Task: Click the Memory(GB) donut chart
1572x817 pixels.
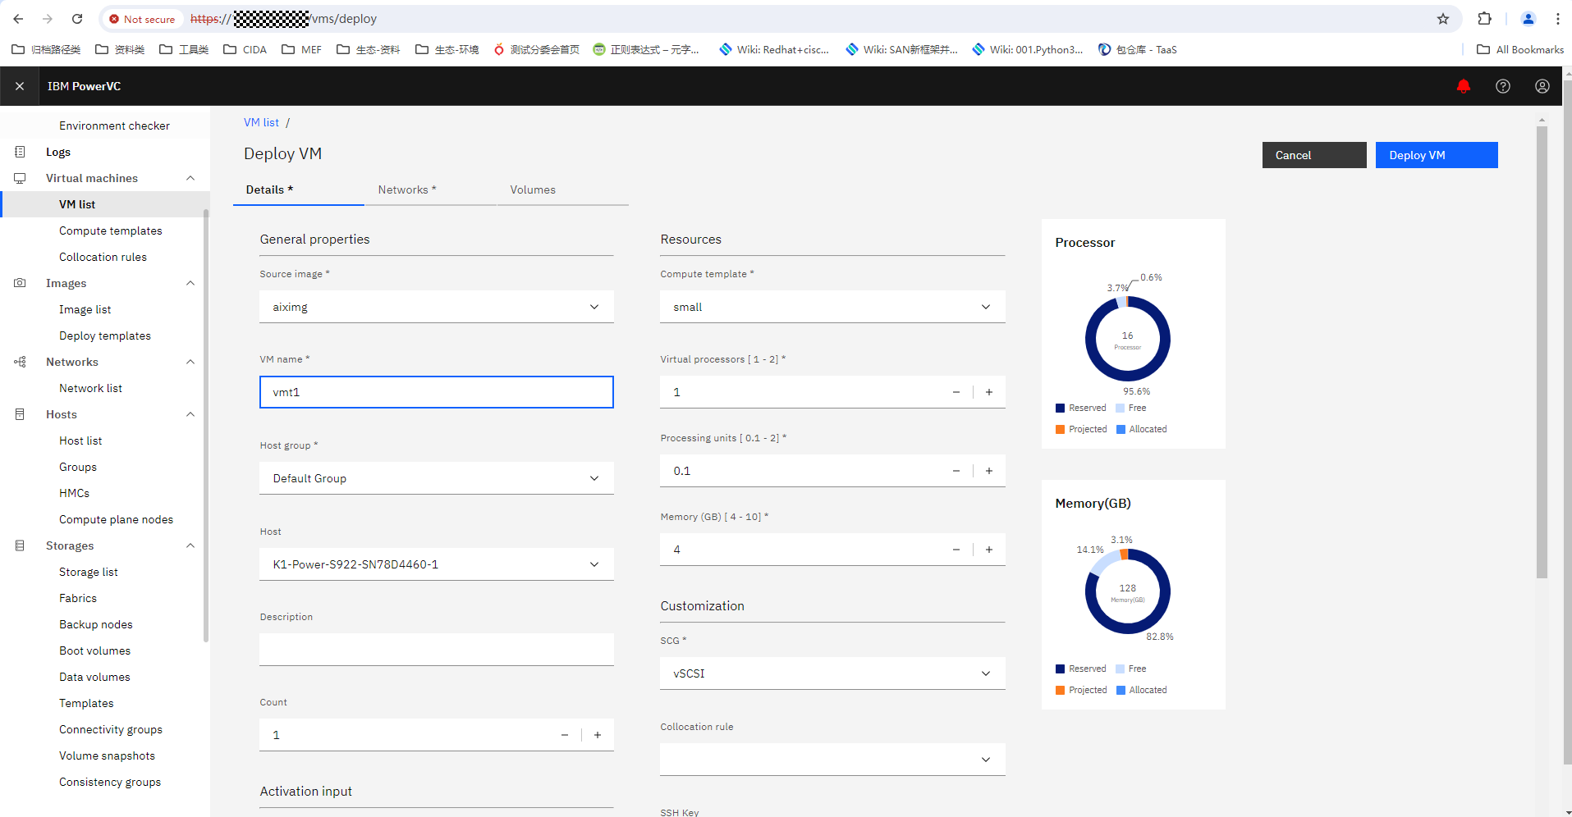Action: pos(1128,591)
